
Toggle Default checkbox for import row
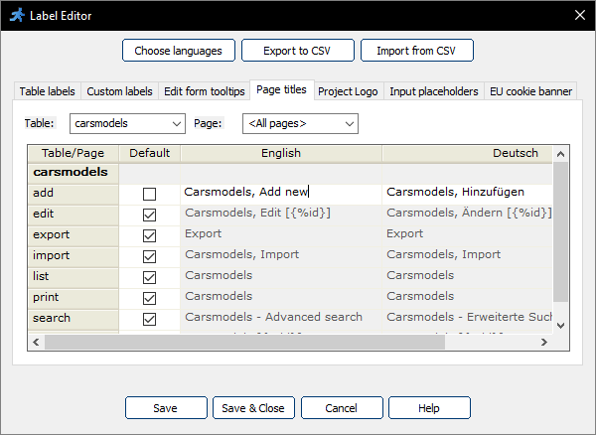pos(149,257)
